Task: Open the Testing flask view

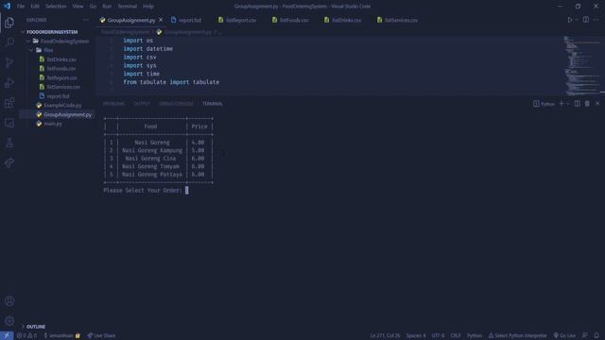Action: (9, 143)
